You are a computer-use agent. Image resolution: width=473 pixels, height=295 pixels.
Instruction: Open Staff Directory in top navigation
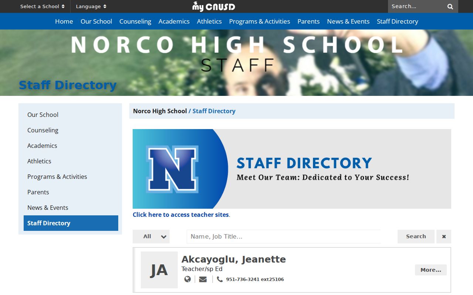[x=398, y=21]
